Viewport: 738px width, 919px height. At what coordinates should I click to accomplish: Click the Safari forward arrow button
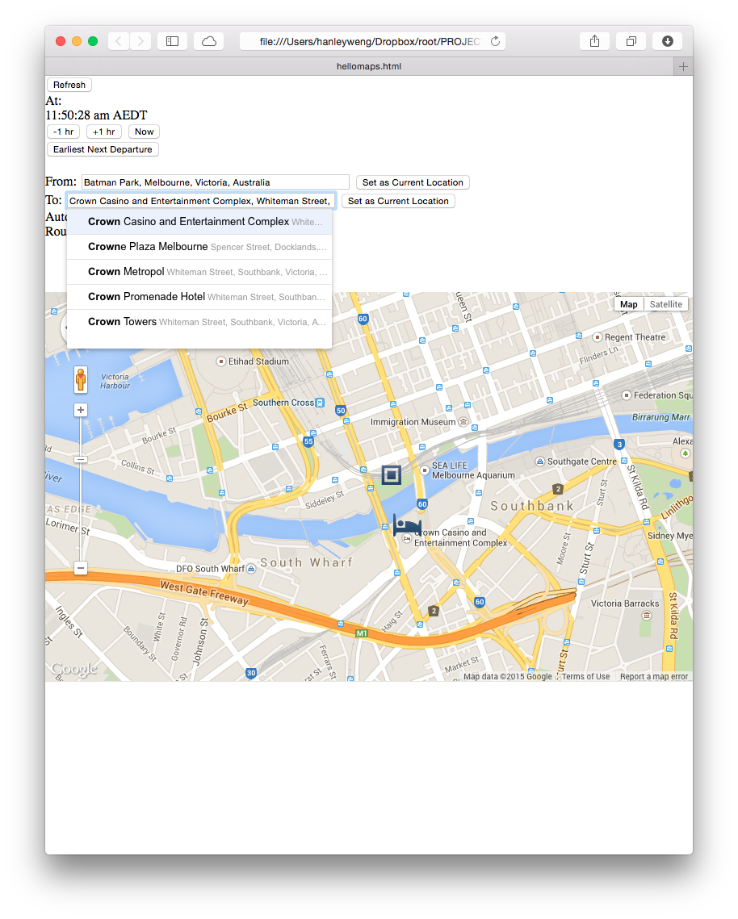tap(140, 41)
